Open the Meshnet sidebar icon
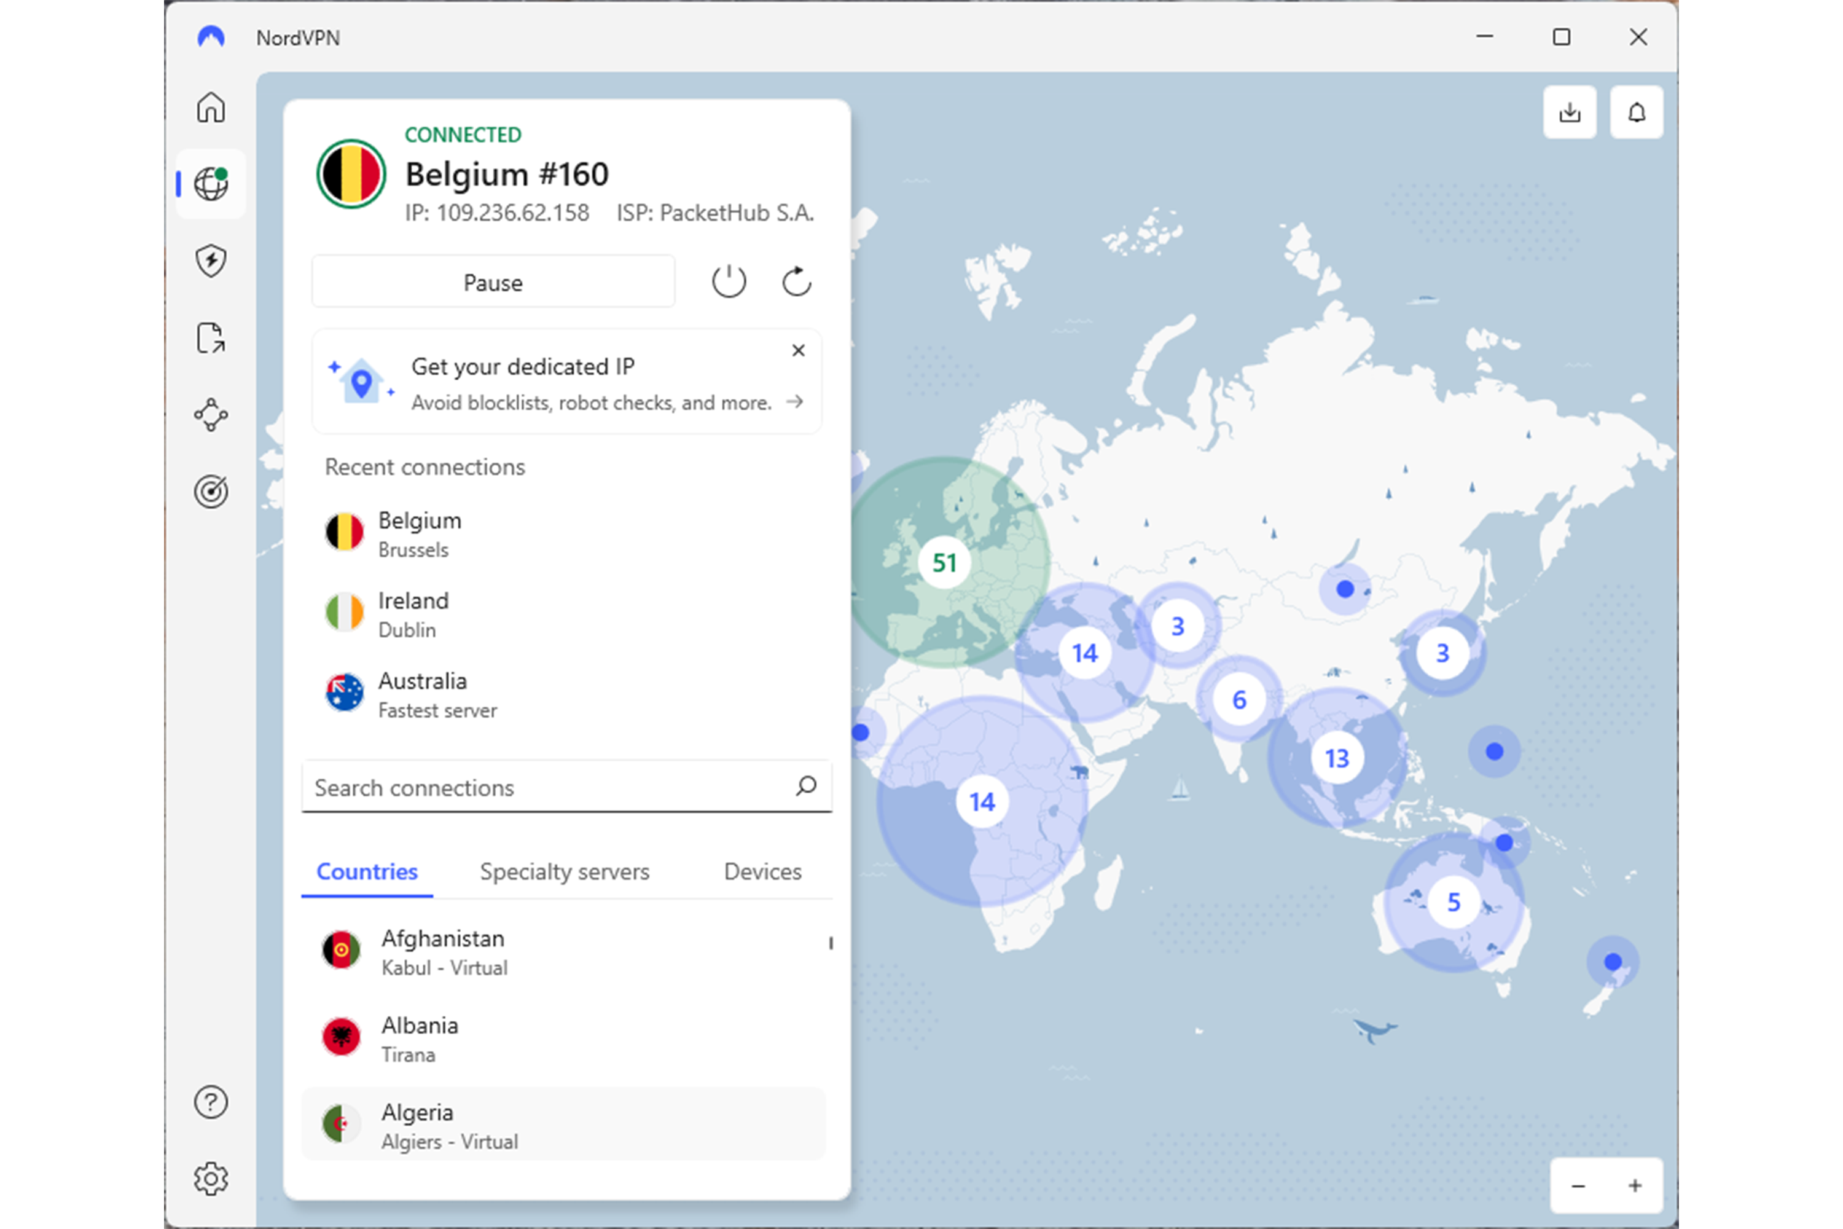1843x1229 pixels. (x=211, y=415)
